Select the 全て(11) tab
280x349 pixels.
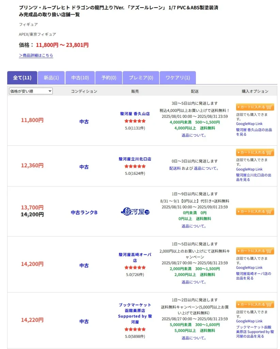click(x=22, y=78)
